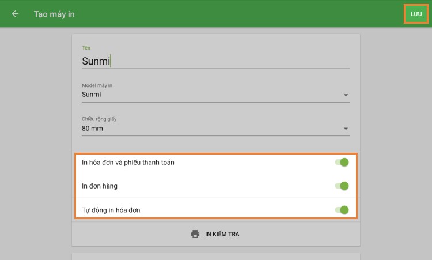Click the IN KIỂM TRA test print button
432x260 pixels.
222,234
